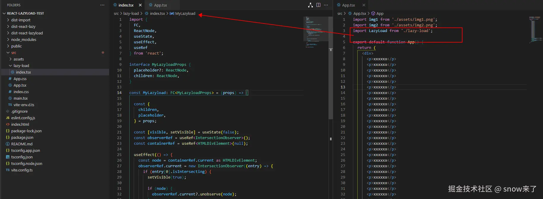Switch to the index.tsx tab

pos(126,5)
